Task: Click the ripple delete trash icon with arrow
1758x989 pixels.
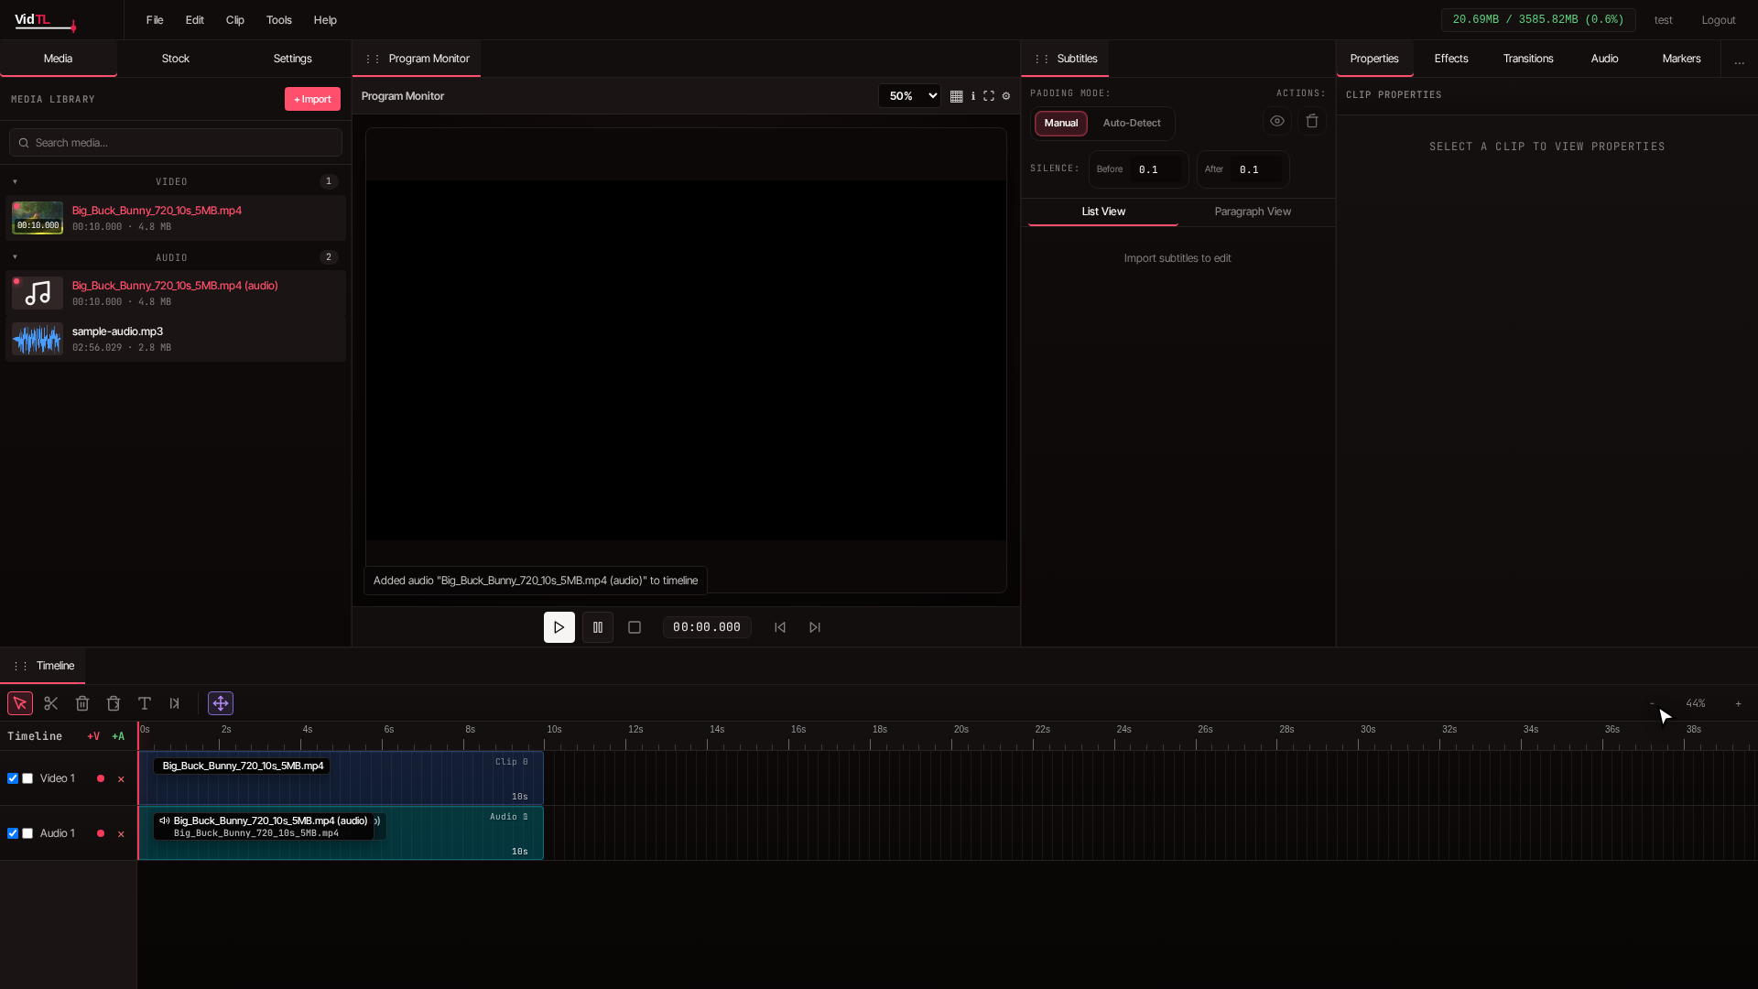Action: point(114,703)
